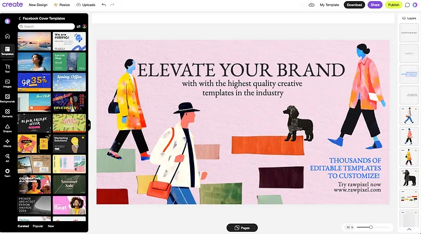Select the Shapes tool
The height and width of the screenshot is (234, 421).
click(7, 128)
